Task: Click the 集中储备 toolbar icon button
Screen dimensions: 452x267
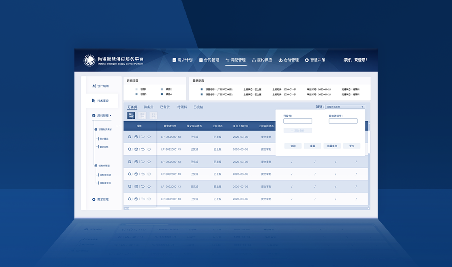Action: 131,115
